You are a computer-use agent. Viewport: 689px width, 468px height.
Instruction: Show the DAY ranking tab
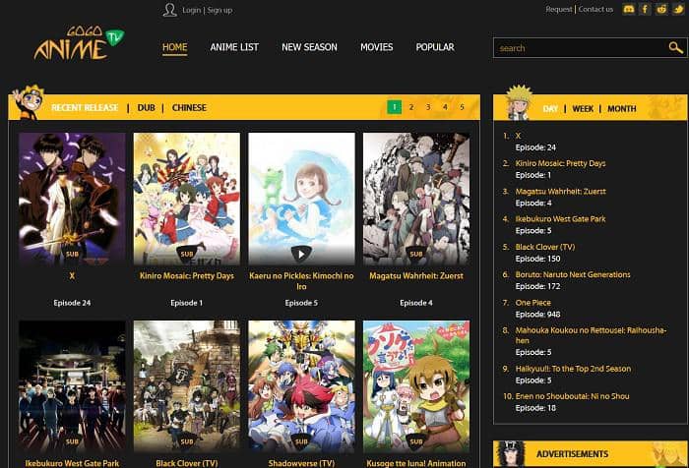click(550, 109)
